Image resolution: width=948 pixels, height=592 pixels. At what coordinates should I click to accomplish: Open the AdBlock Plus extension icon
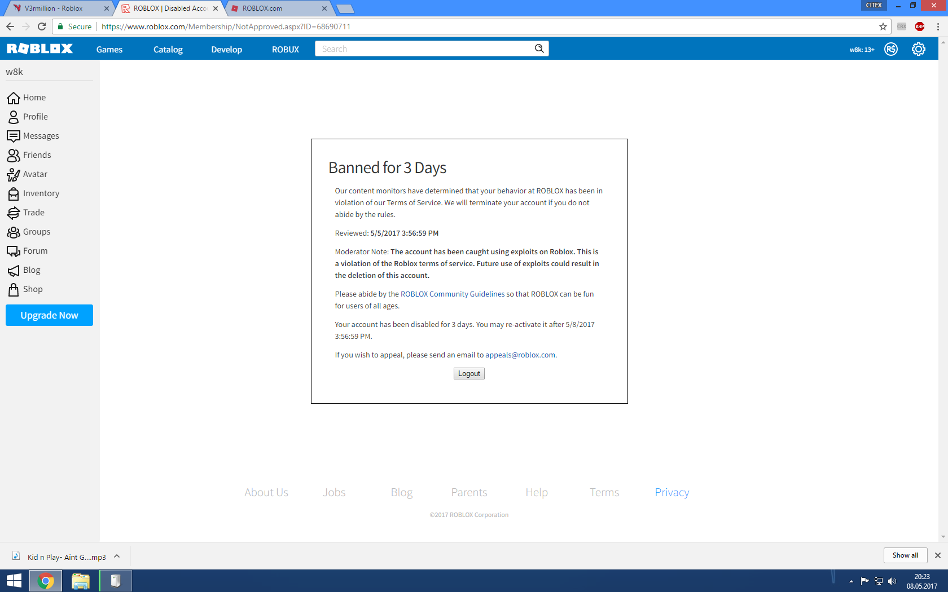[x=920, y=26]
